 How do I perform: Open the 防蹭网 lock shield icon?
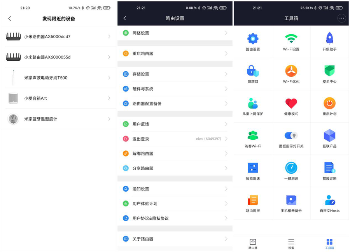tap(253, 72)
